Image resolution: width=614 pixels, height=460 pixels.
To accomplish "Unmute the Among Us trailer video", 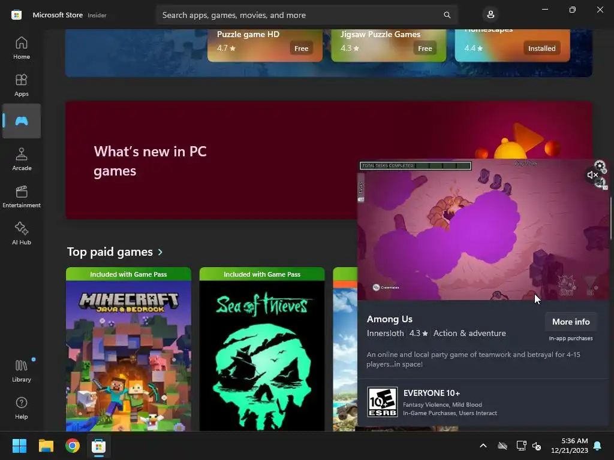I will 592,175.
